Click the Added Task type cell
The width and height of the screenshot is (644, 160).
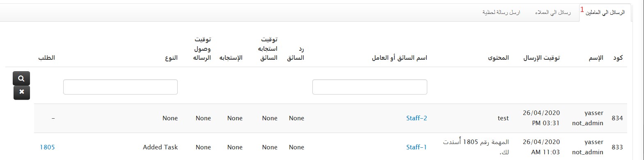(x=160, y=147)
